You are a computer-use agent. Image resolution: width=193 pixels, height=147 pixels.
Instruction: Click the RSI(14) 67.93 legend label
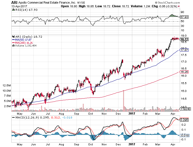click(26, 10)
